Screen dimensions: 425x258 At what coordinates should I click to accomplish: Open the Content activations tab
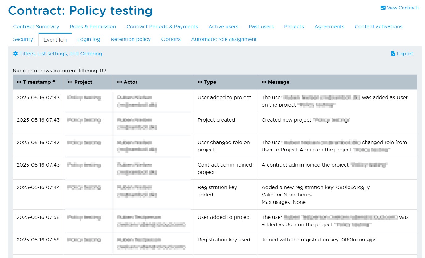click(378, 27)
